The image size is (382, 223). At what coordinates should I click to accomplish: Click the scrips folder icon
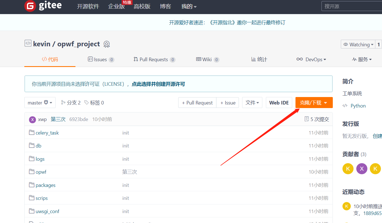32,198
